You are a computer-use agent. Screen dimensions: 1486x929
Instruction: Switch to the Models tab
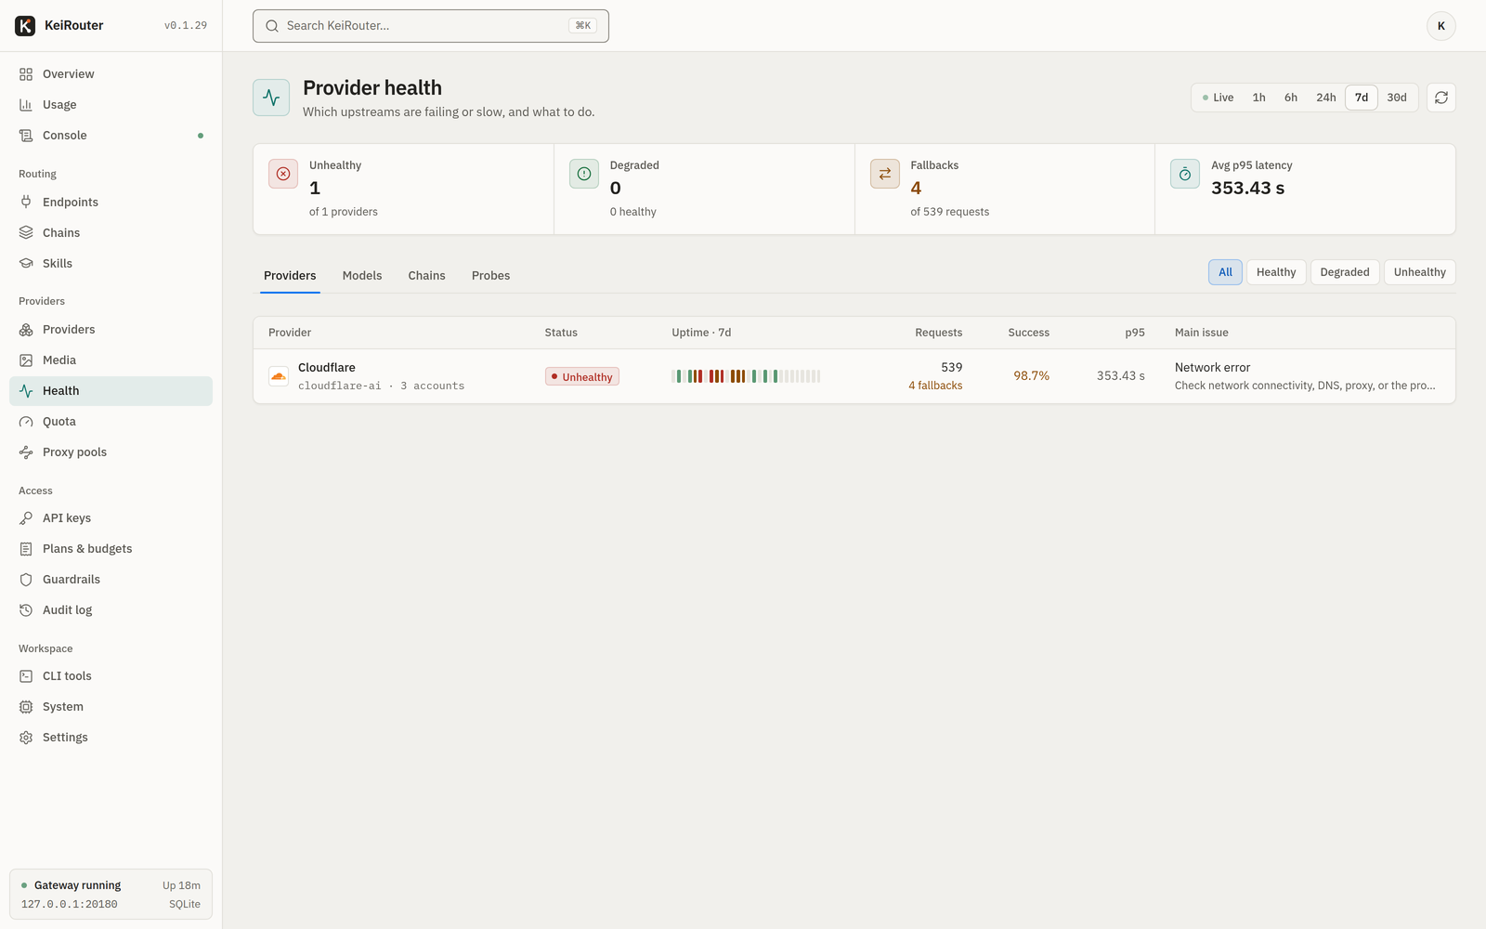tap(362, 276)
